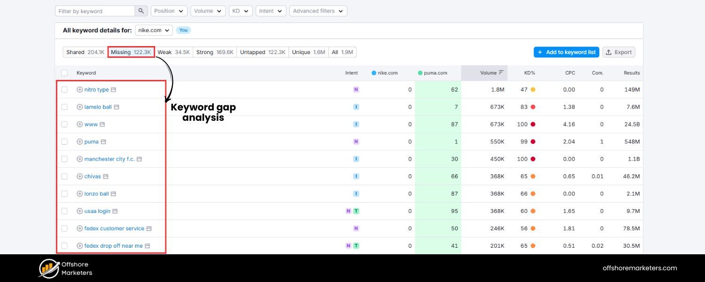Click the search magnifier icon

141,10
